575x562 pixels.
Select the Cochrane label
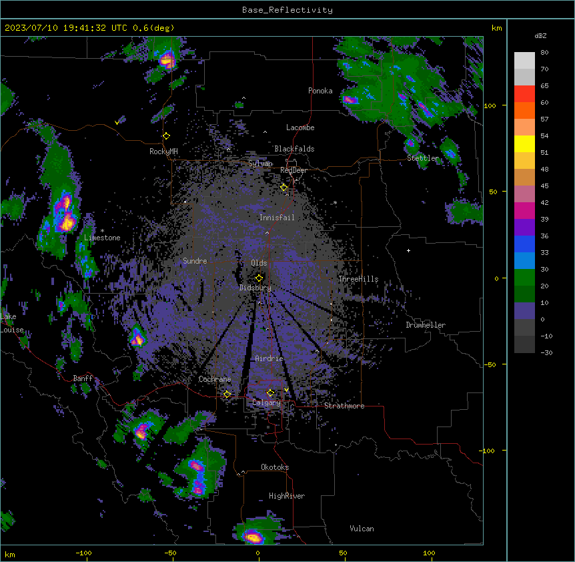[x=215, y=379]
